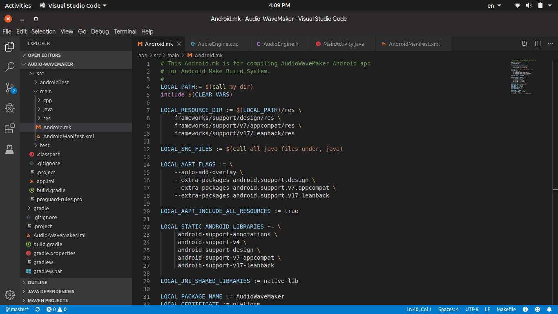
Task: Click the network wifi icon in top bar
Action: click(x=518, y=5)
